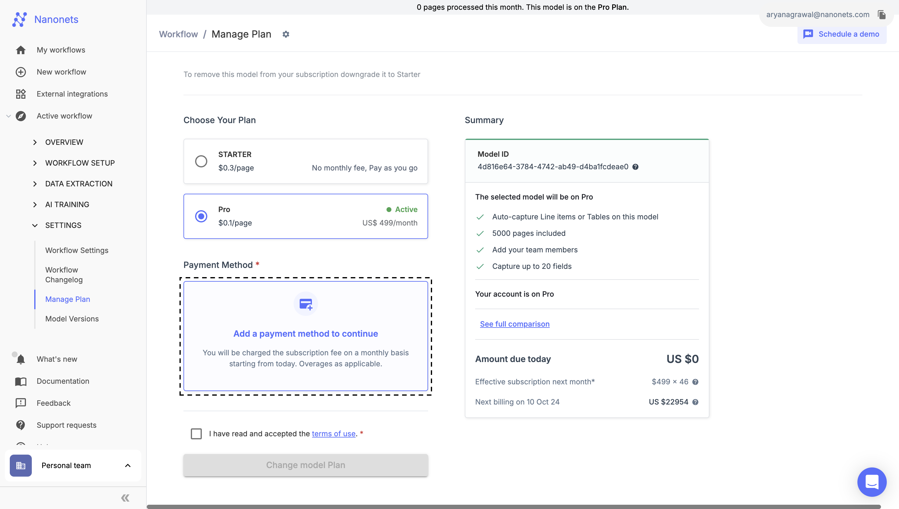This screenshot has width=899, height=509.
Task: Open Workflow Settings menu item
Action: coord(77,250)
